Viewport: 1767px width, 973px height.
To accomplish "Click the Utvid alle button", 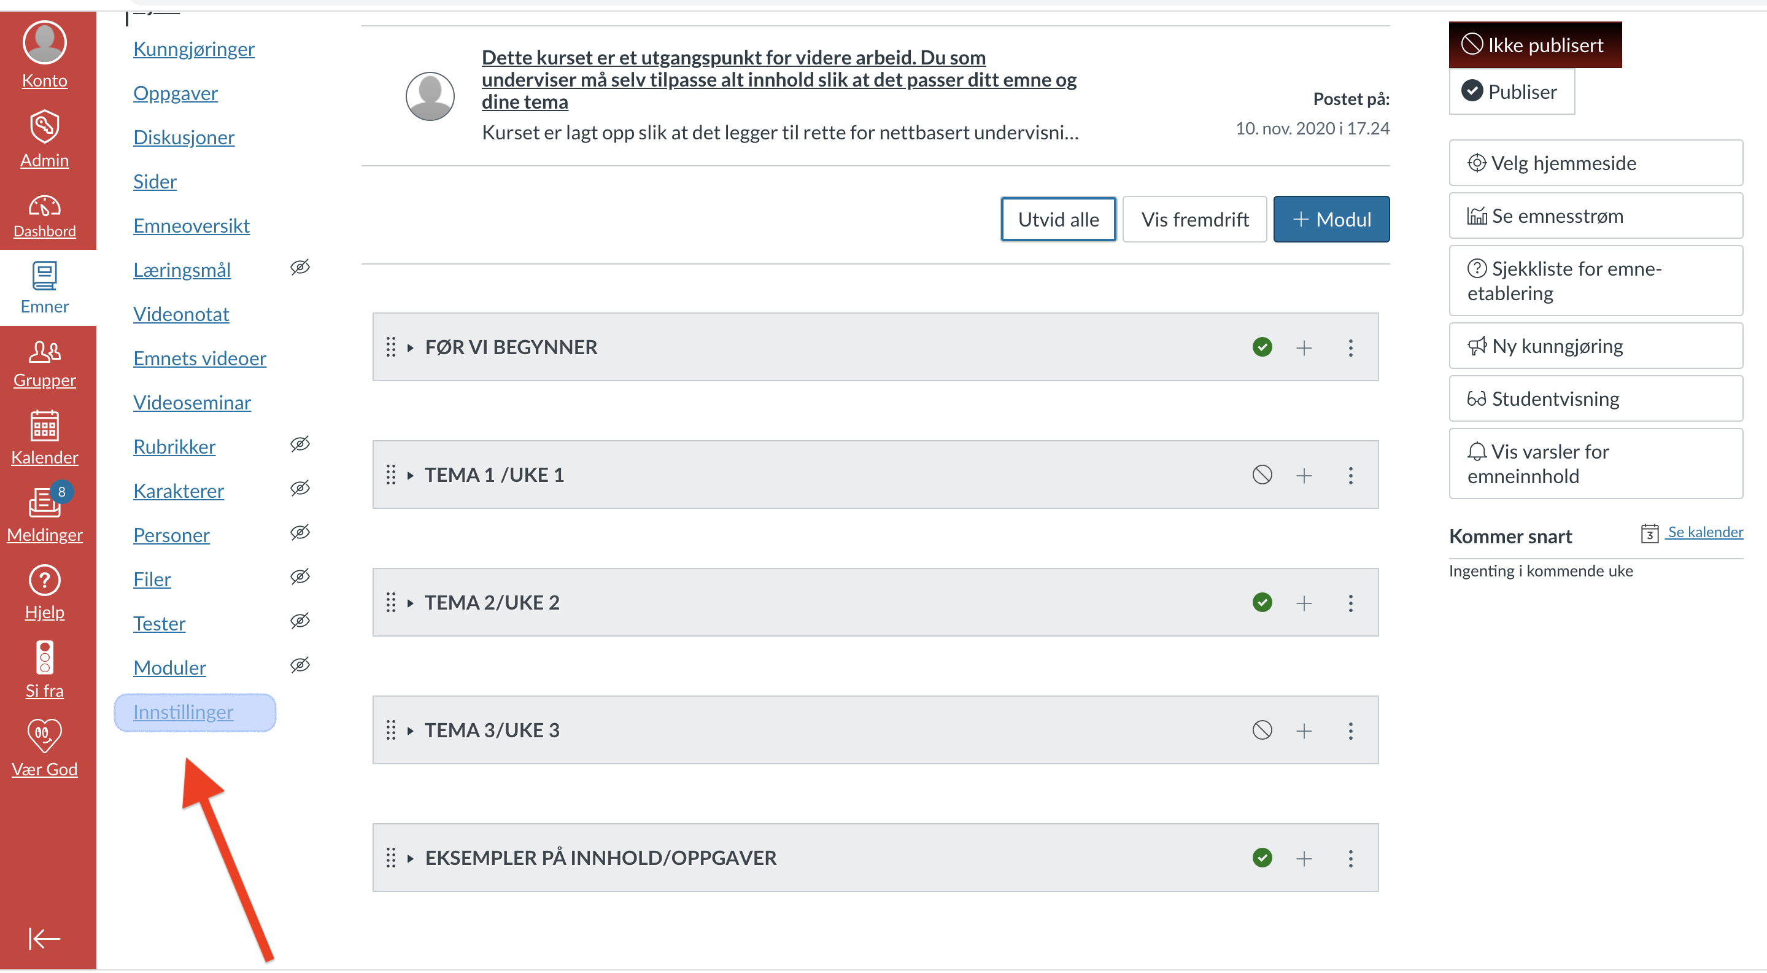I will (x=1057, y=220).
